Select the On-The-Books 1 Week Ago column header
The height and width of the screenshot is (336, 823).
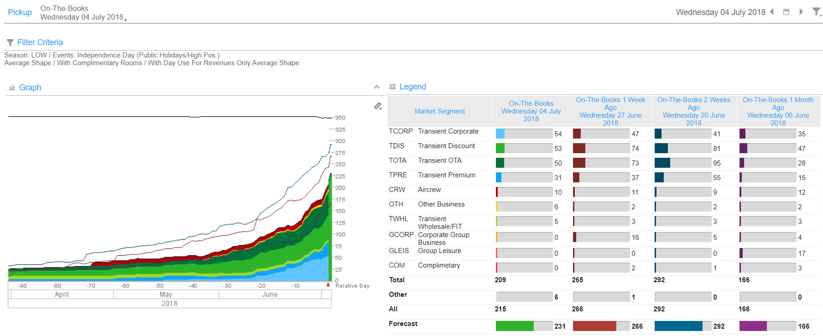[x=610, y=111]
